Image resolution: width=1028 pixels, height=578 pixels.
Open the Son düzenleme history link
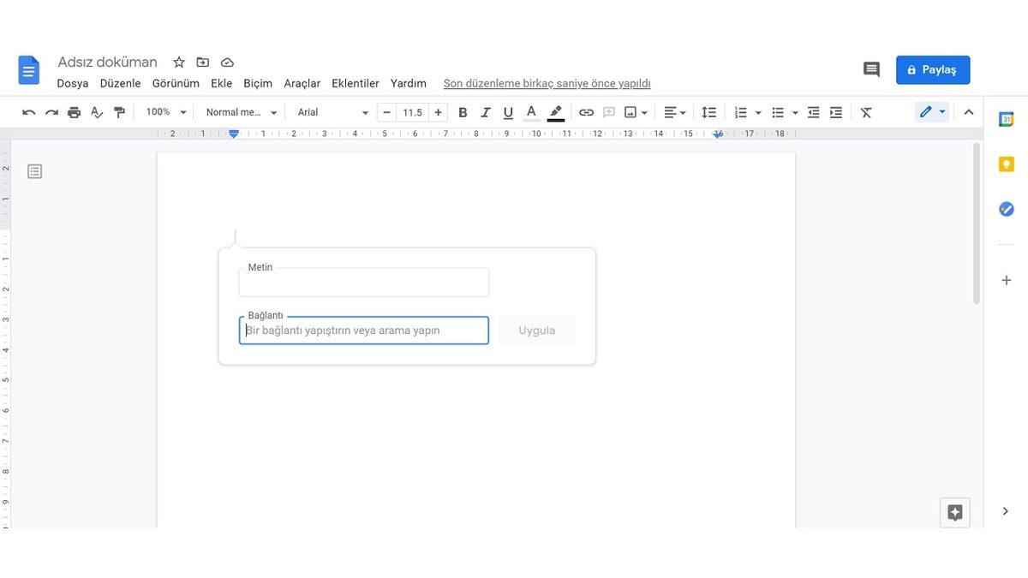[x=547, y=83]
